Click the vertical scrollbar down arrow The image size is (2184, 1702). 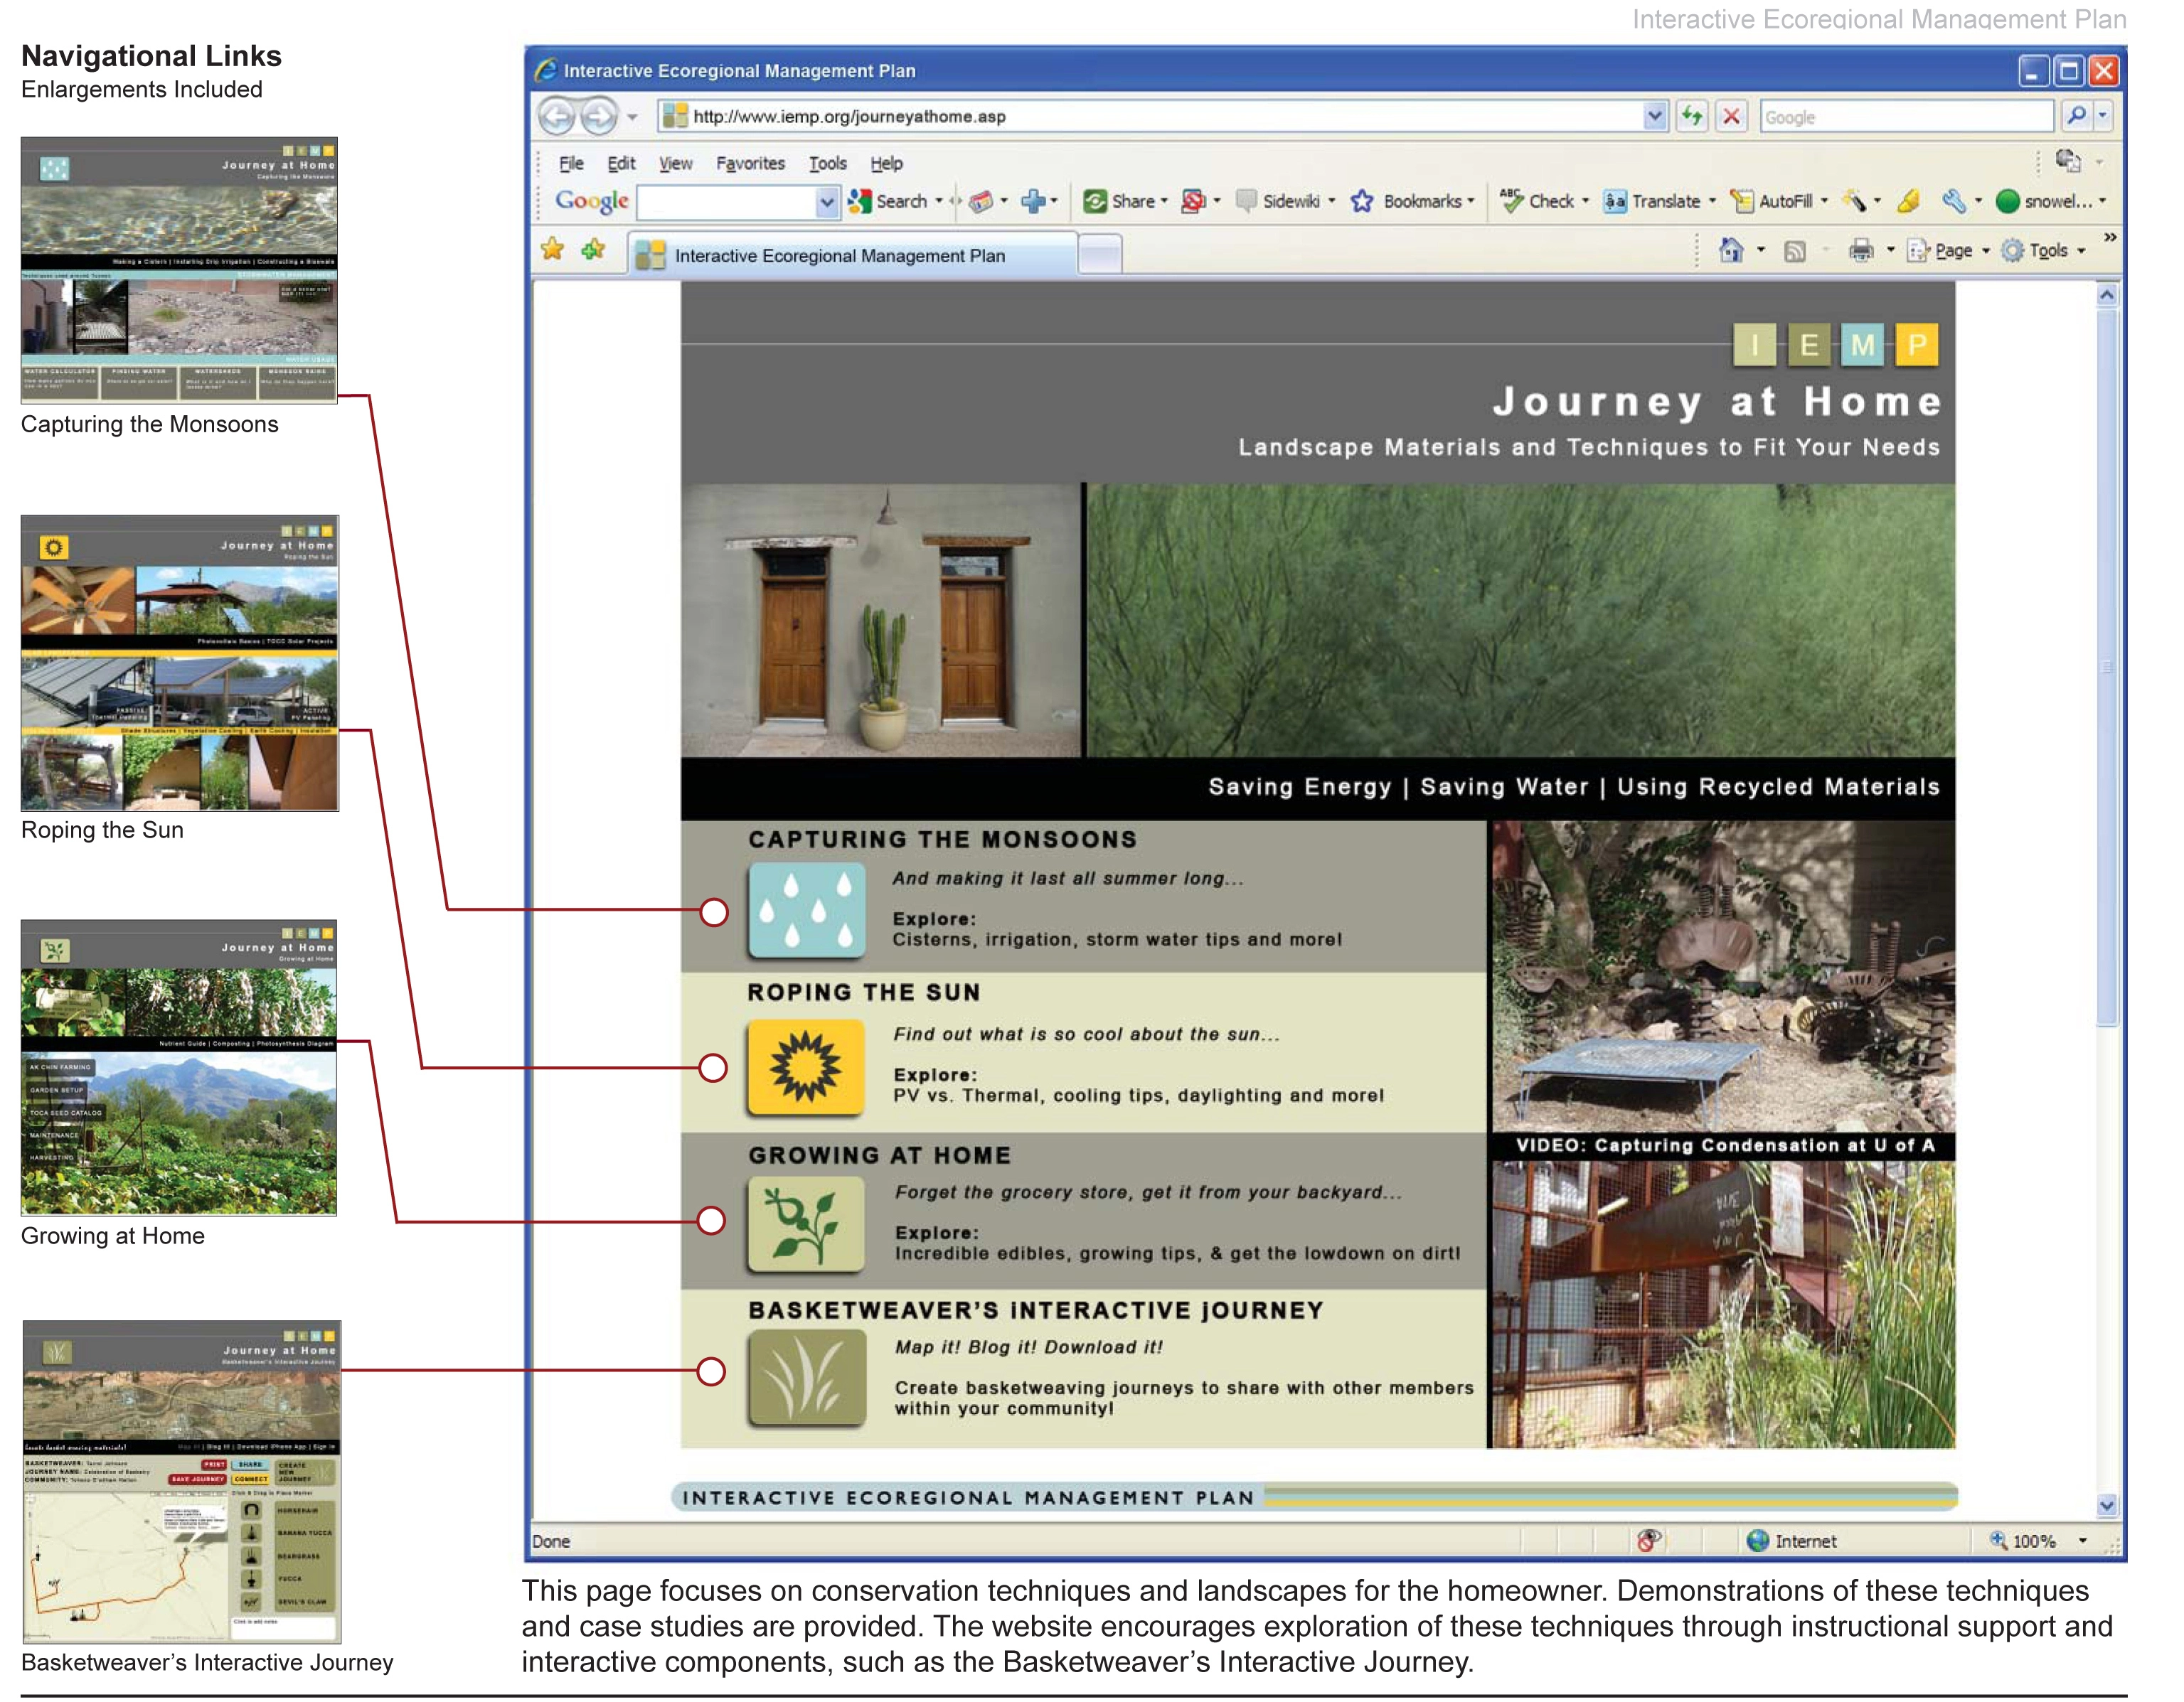point(2106,1505)
